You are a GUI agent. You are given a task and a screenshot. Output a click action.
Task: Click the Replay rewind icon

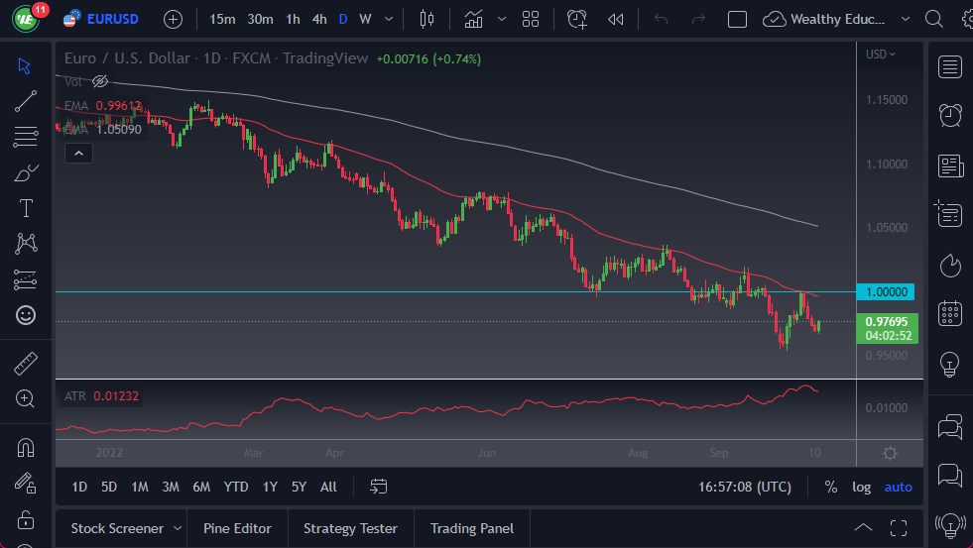point(616,19)
